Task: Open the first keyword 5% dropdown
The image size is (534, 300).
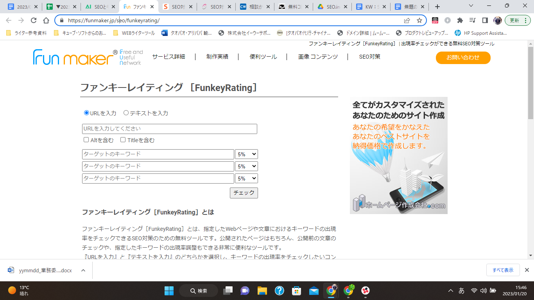Action: coord(246,154)
